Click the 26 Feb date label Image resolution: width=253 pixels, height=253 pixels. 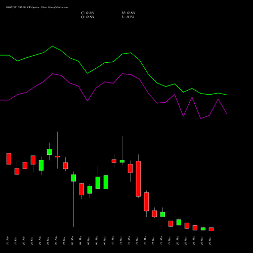(x=56, y=241)
